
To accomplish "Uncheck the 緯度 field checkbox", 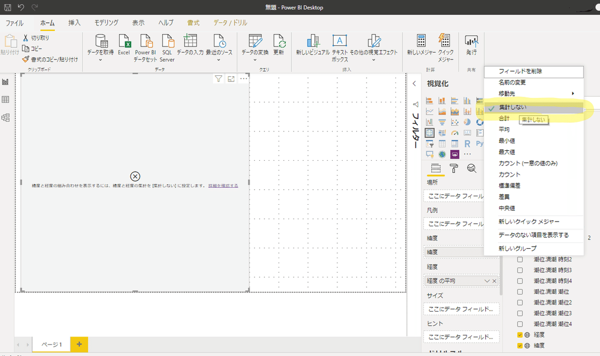I will tap(520, 346).
